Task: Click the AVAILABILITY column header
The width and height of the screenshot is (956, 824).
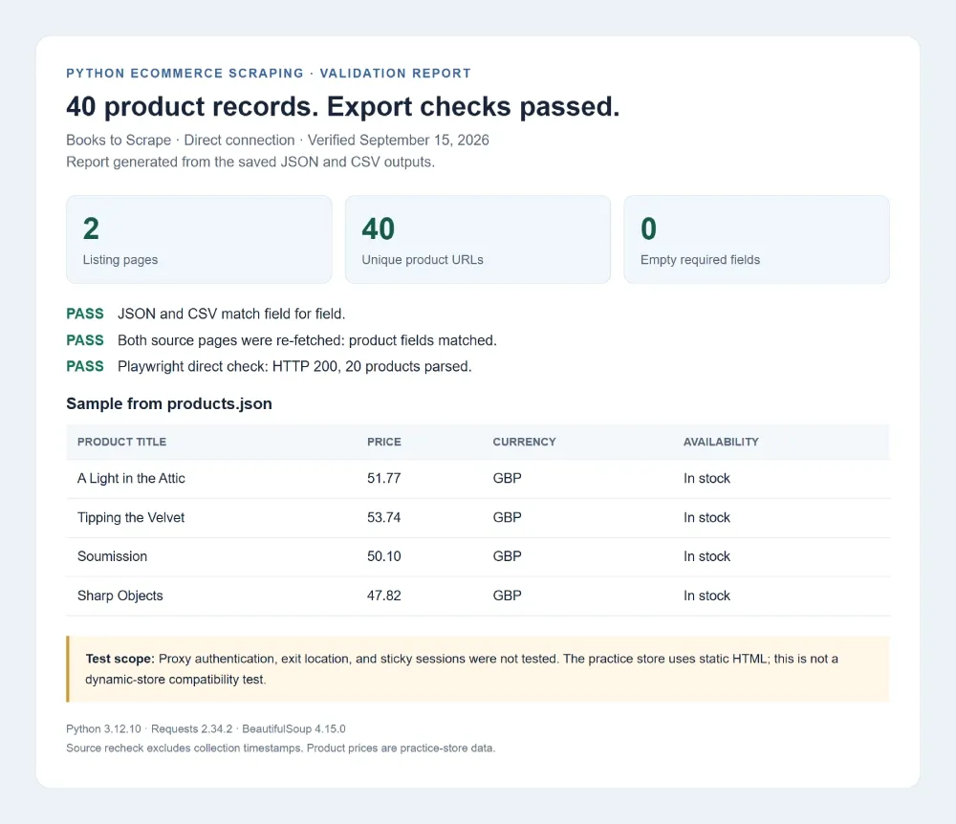Action: [721, 442]
